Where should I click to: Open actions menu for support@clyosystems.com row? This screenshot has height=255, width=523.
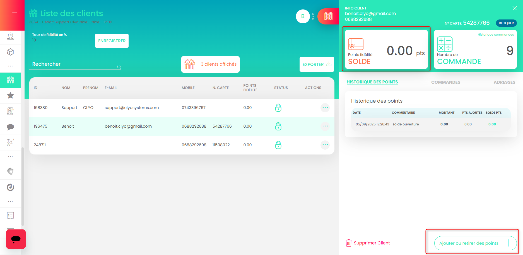325,108
